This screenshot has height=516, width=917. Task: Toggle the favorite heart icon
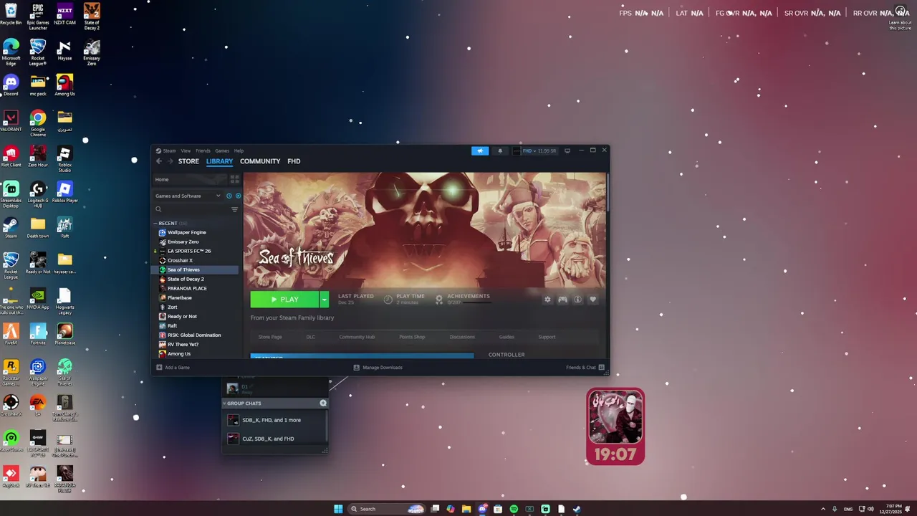click(592, 300)
